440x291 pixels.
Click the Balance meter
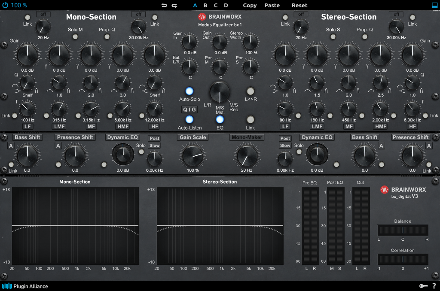click(403, 230)
